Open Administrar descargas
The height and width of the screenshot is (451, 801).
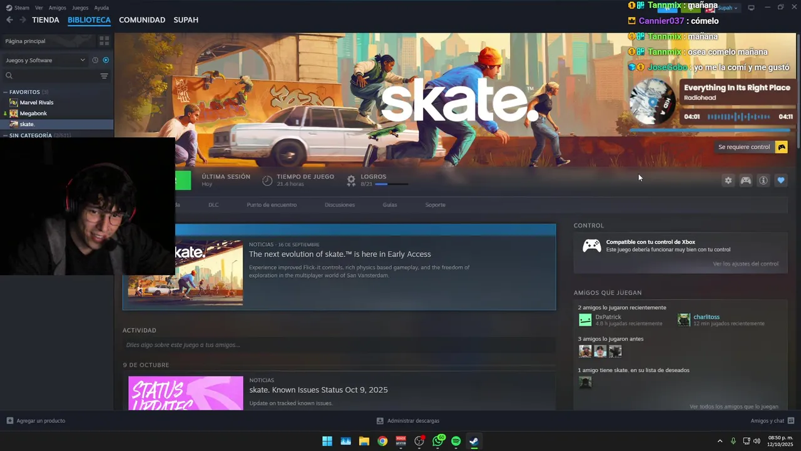pyautogui.click(x=408, y=421)
